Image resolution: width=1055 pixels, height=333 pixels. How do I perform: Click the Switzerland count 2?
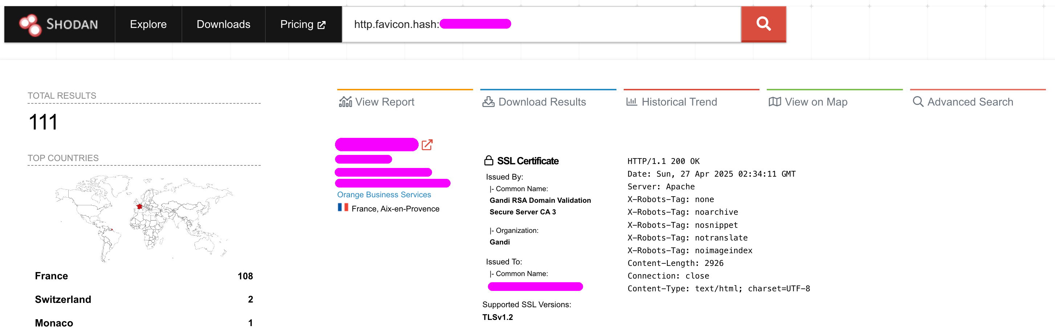pyautogui.click(x=250, y=300)
